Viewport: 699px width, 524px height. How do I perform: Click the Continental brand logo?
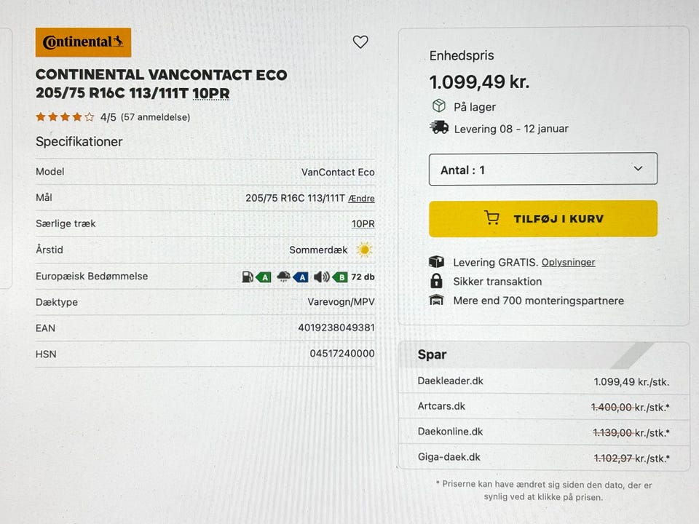[83, 42]
